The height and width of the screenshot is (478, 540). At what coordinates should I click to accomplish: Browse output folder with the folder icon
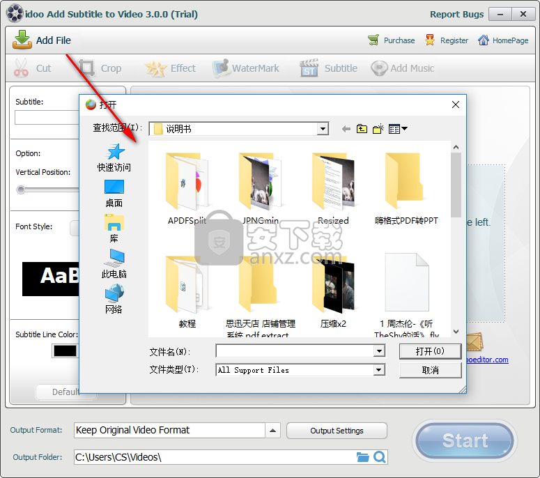click(362, 457)
